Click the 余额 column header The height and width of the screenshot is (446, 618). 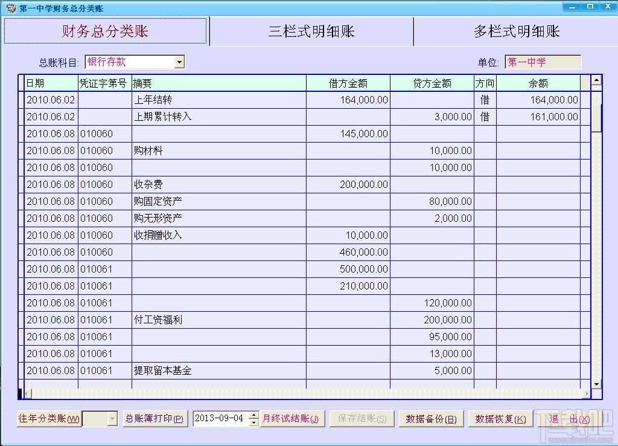[x=538, y=83]
